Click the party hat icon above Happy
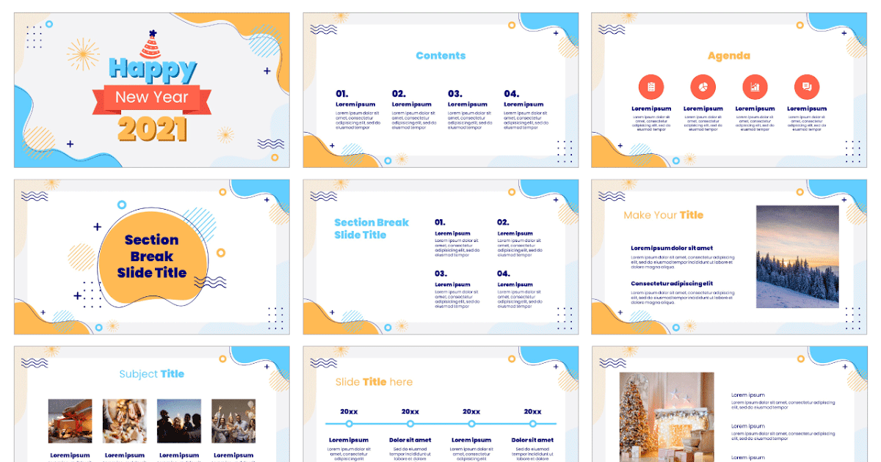The width and height of the screenshot is (881, 462). 151,45
